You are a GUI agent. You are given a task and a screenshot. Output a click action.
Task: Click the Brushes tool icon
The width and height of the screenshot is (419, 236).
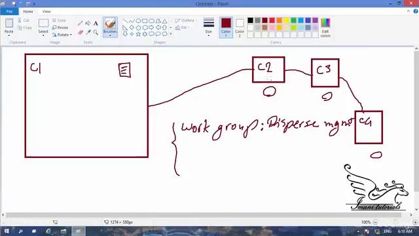click(110, 24)
